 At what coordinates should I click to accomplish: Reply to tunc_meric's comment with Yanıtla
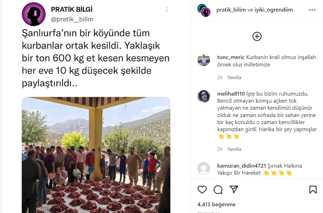pyautogui.click(x=234, y=77)
